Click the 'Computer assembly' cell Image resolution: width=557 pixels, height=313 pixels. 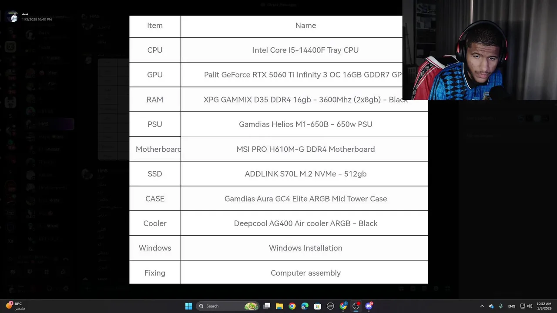click(305, 273)
